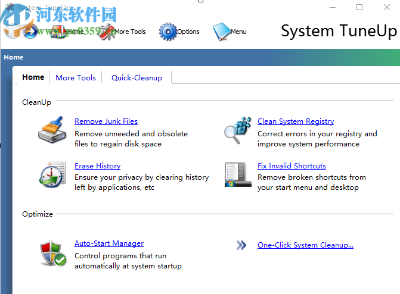Open the Home toolbar button

pyautogui.click(x=67, y=32)
